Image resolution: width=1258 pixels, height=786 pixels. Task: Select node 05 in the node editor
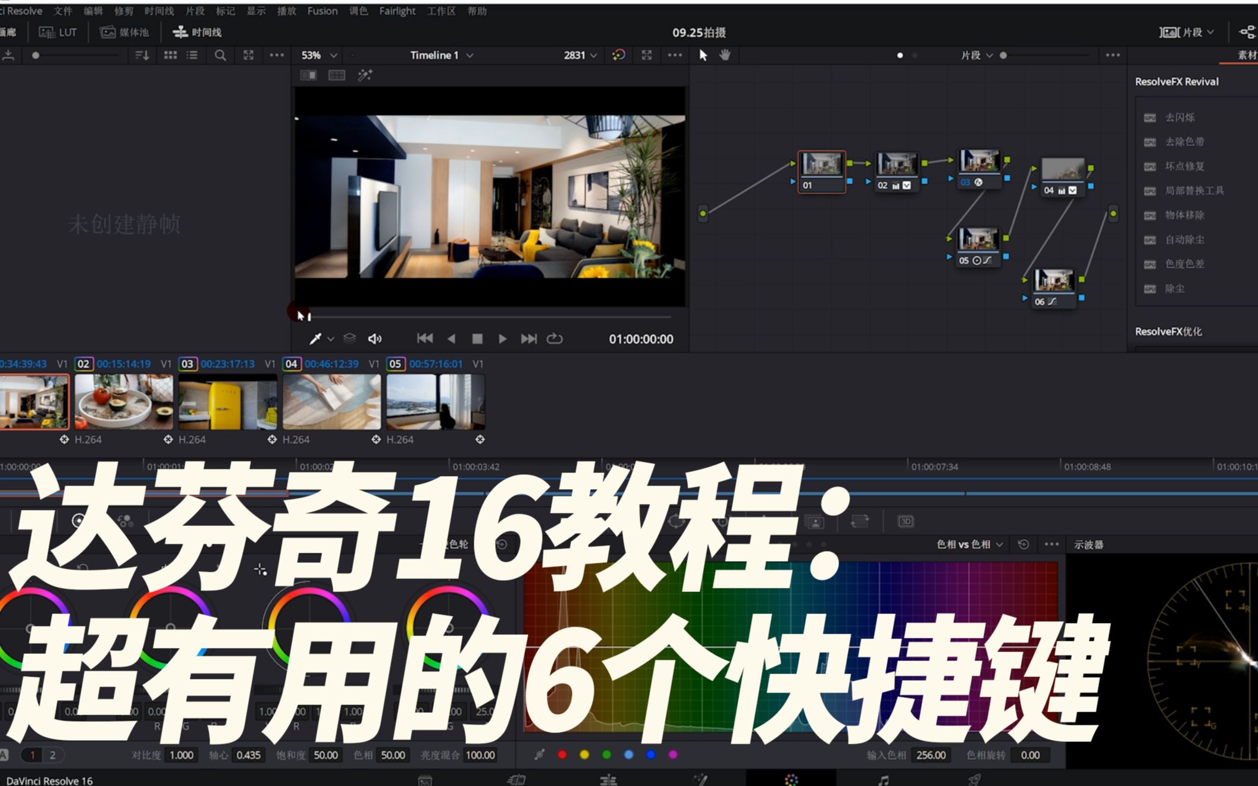pos(977,246)
